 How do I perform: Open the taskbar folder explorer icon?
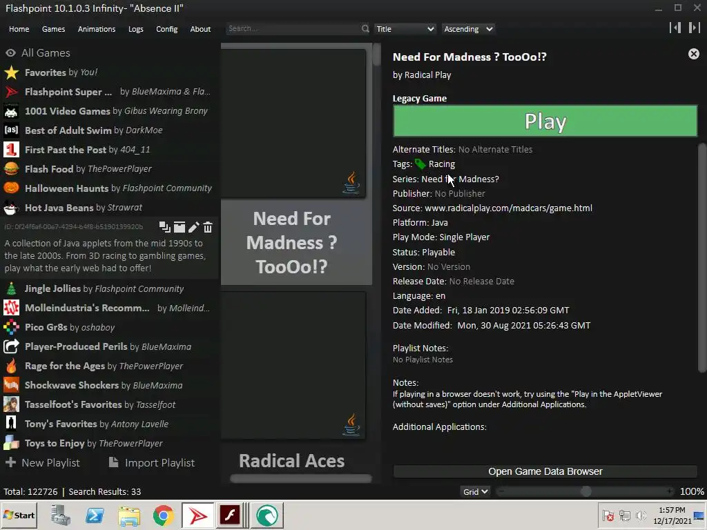(x=129, y=515)
